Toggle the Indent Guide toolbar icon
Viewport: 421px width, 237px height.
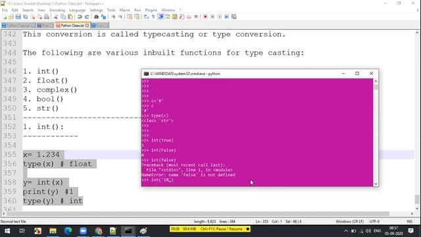tap(161, 17)
